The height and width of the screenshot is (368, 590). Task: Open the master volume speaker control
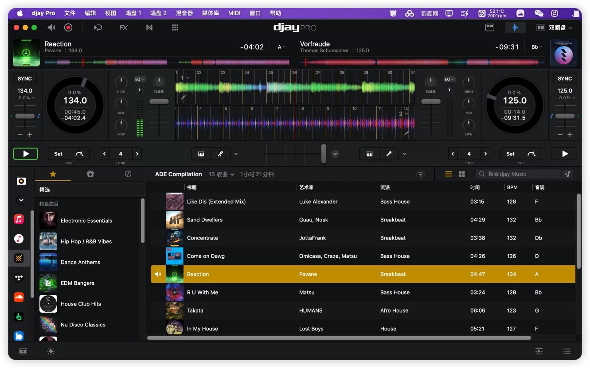[51, 27]
